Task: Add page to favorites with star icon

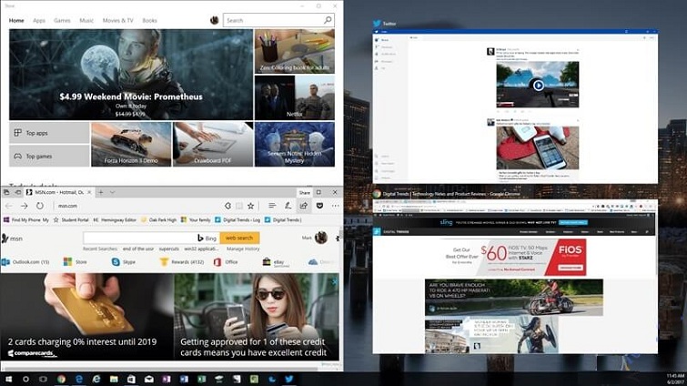Action: pos(249,206)
